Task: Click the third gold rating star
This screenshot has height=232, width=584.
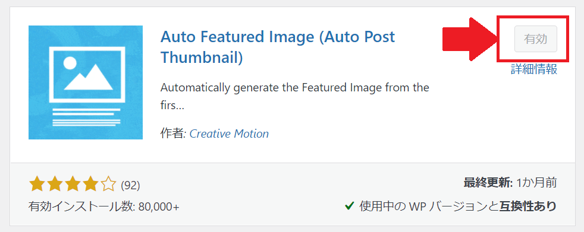Action: pos(73,184)
